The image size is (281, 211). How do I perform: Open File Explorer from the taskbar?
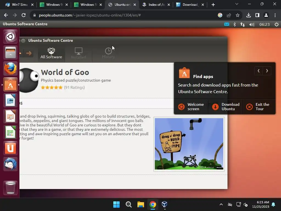click(141, 204)
